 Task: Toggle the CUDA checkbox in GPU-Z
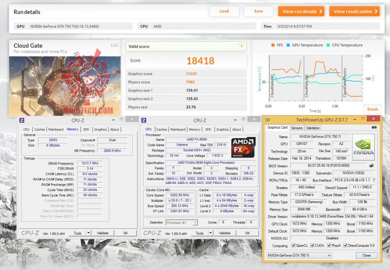[313, 246]
